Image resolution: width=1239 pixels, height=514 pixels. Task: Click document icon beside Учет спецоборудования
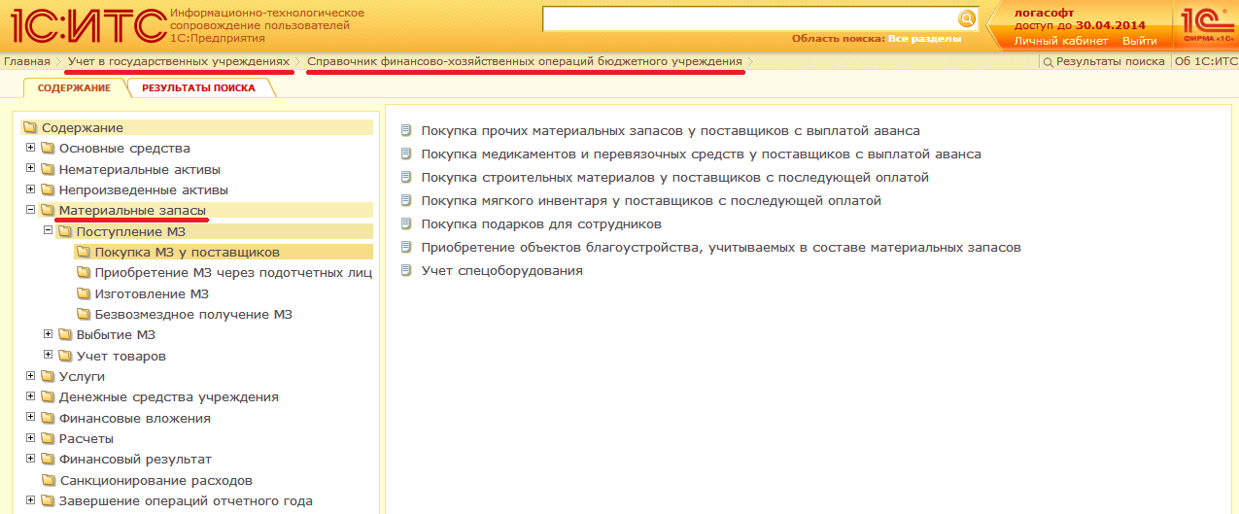pos(406,271)
